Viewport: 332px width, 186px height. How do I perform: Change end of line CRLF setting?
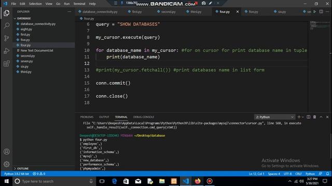(299, 174)
